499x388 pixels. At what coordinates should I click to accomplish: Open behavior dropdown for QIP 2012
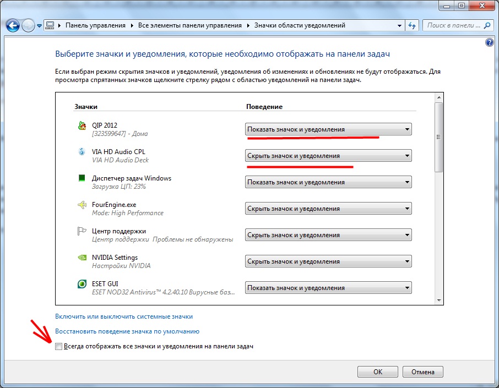328,129
